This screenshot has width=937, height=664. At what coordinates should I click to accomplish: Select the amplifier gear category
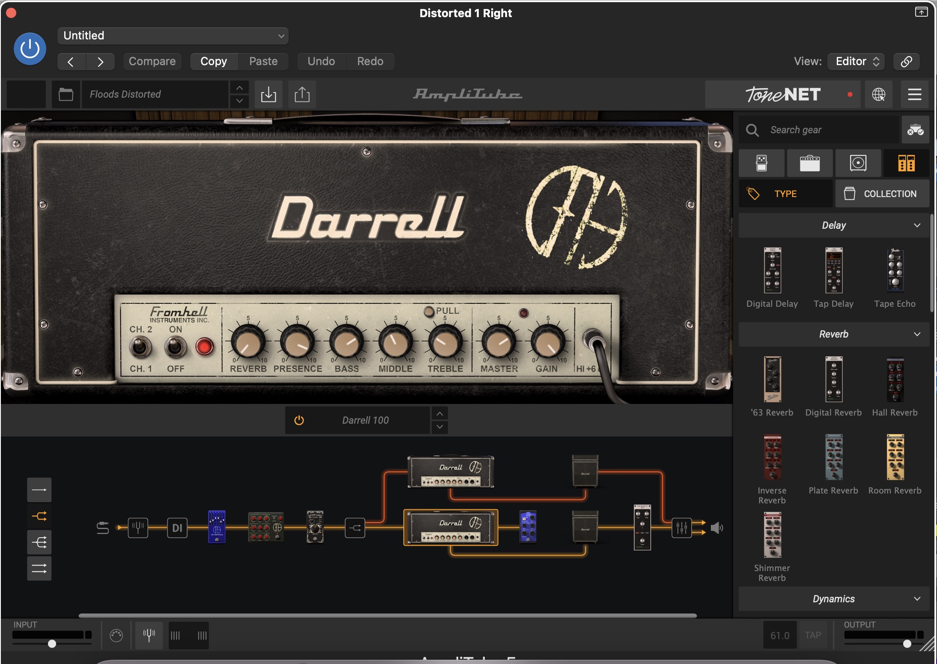(810, 163)
